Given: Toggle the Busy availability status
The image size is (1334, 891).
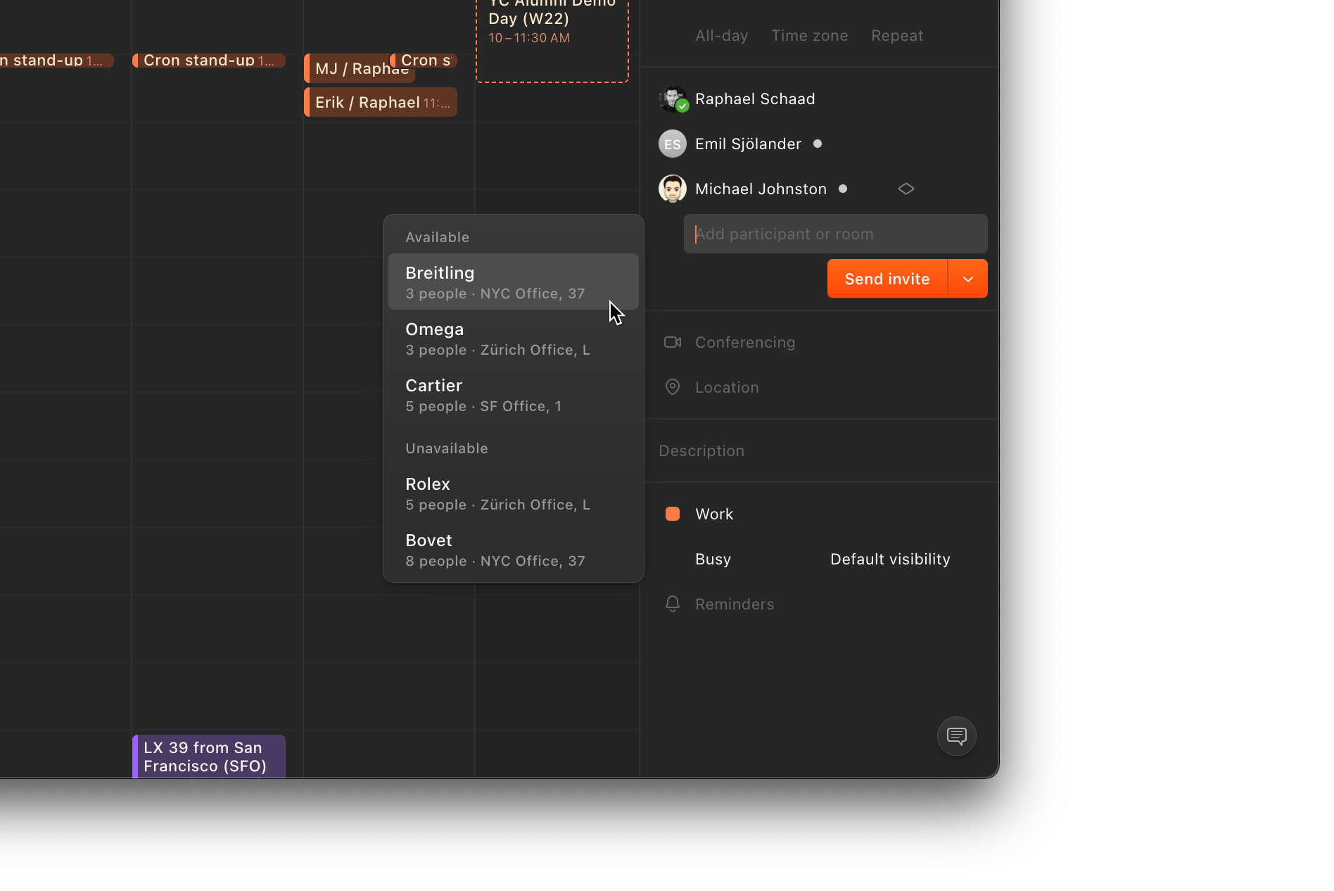Looking at the screenshot, I should (713, 560).
